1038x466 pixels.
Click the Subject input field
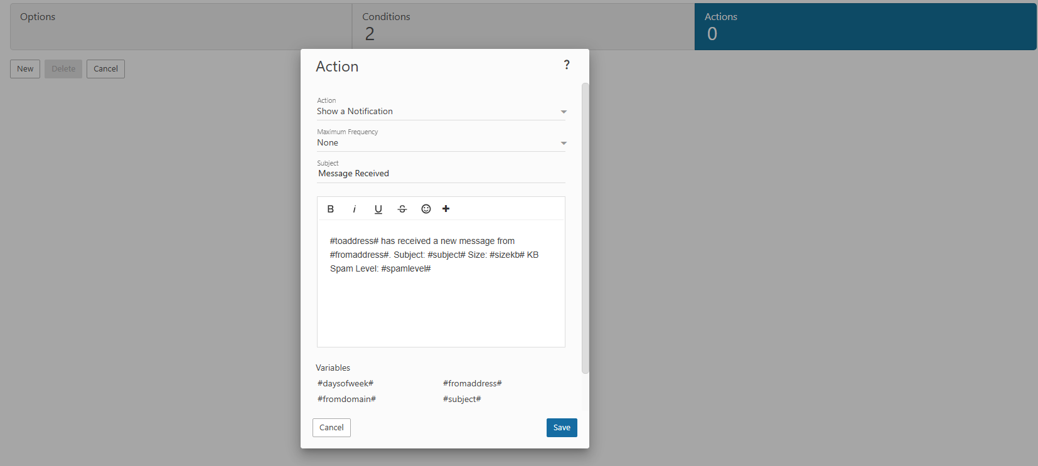coord(441,174)
